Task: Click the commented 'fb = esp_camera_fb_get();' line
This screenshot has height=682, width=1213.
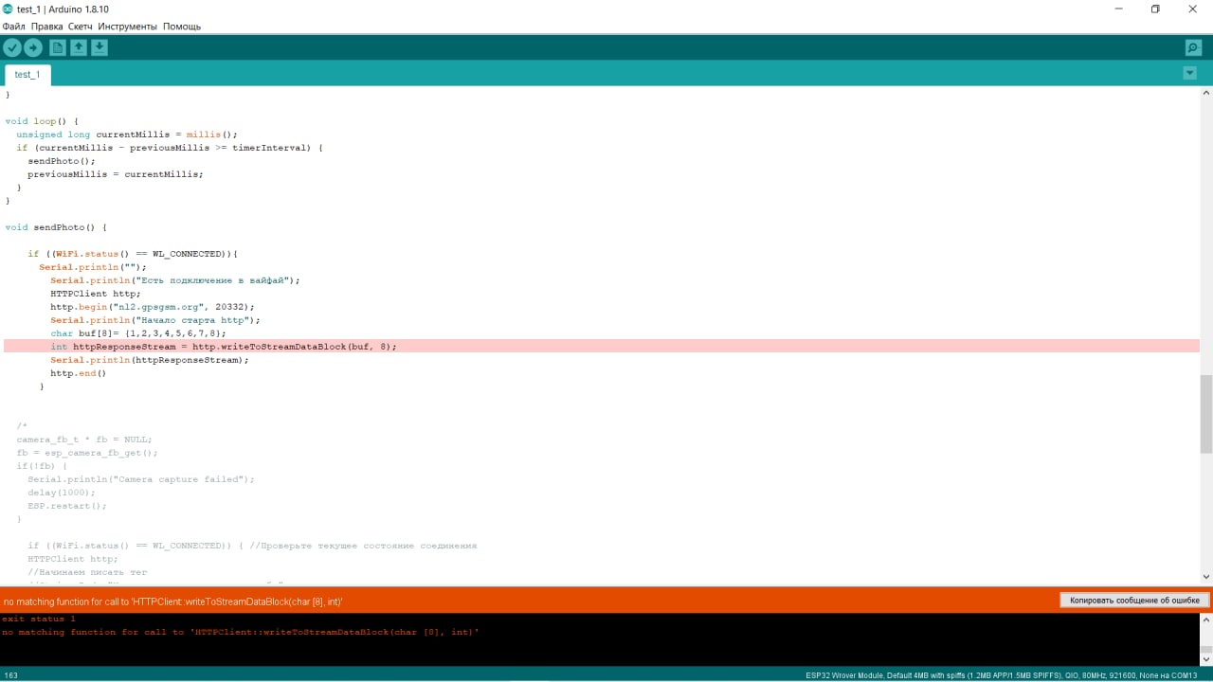Action: pos(87,453)
